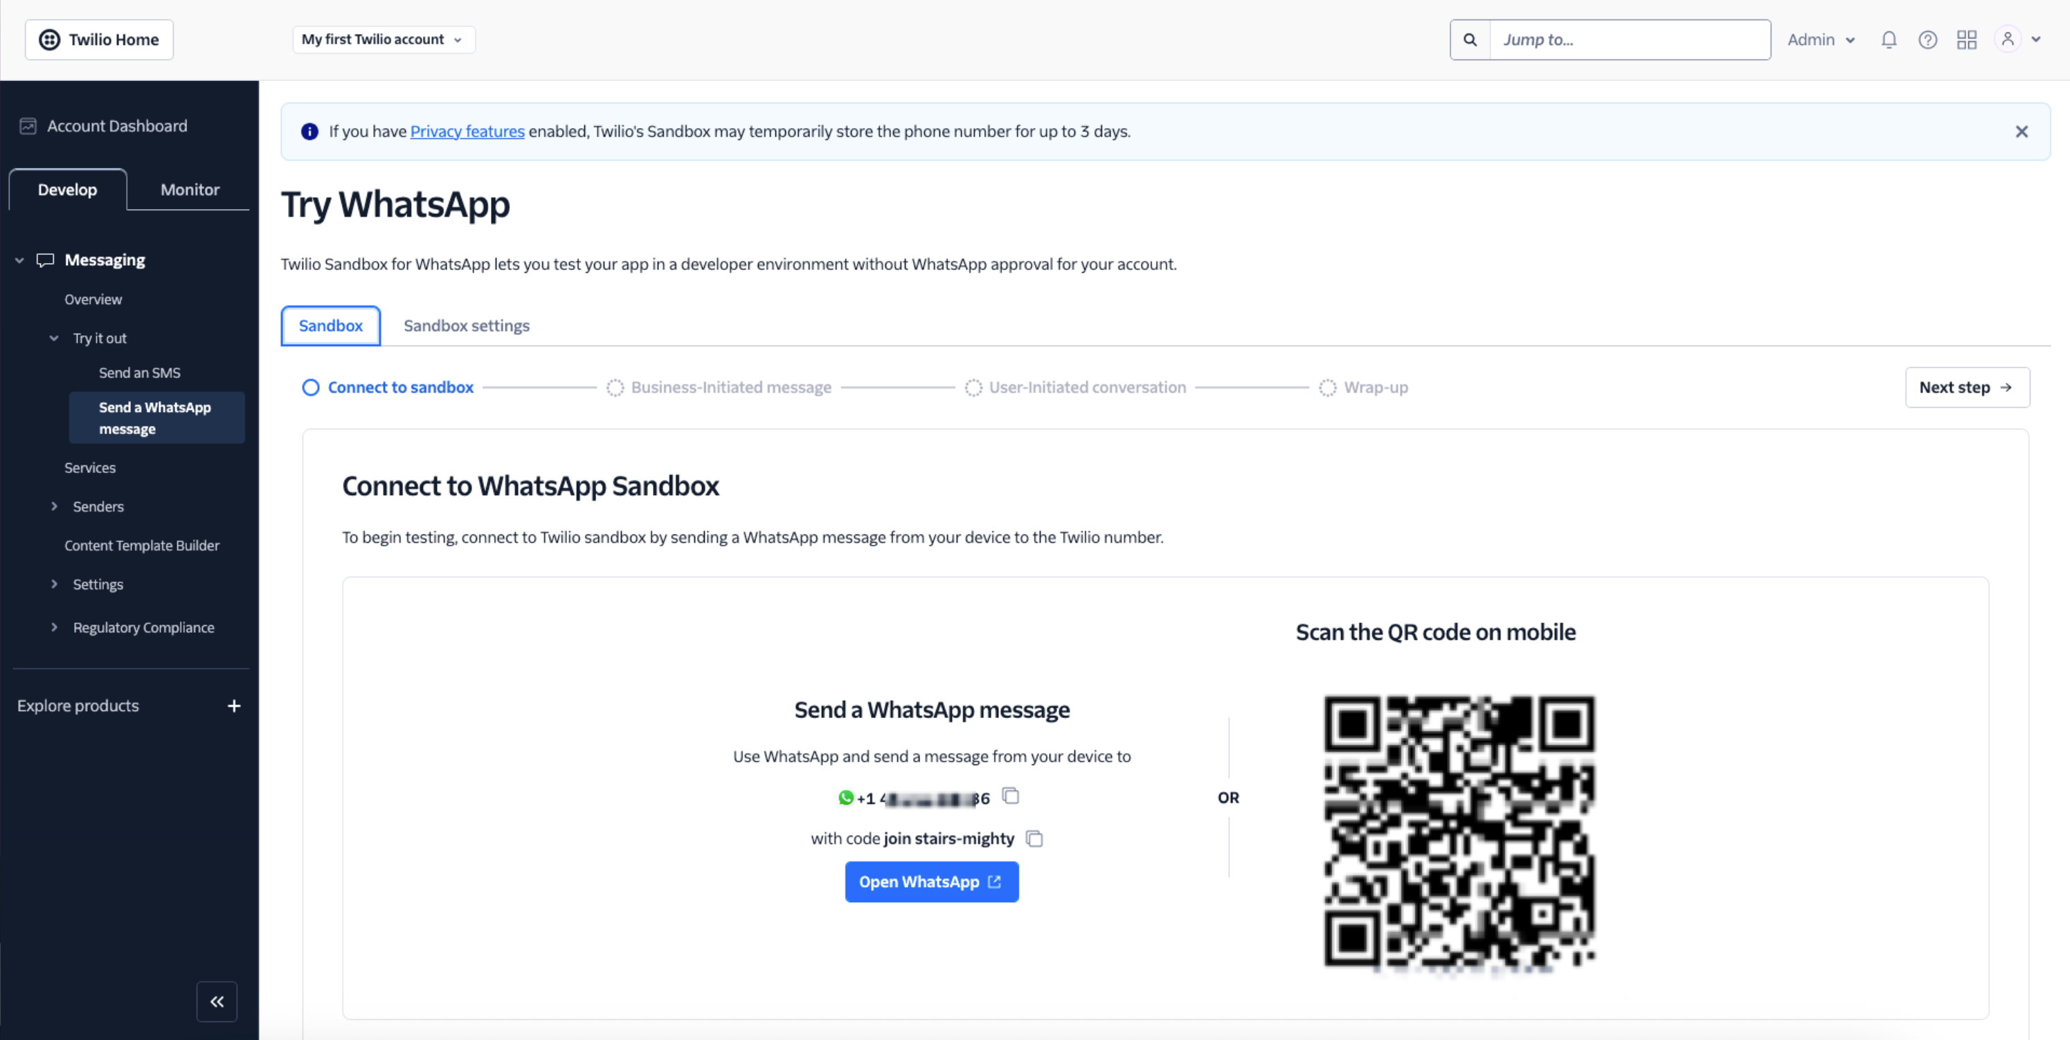Click Explore products label
The image size is (2070, 1040).
click(x=78, y=706)
